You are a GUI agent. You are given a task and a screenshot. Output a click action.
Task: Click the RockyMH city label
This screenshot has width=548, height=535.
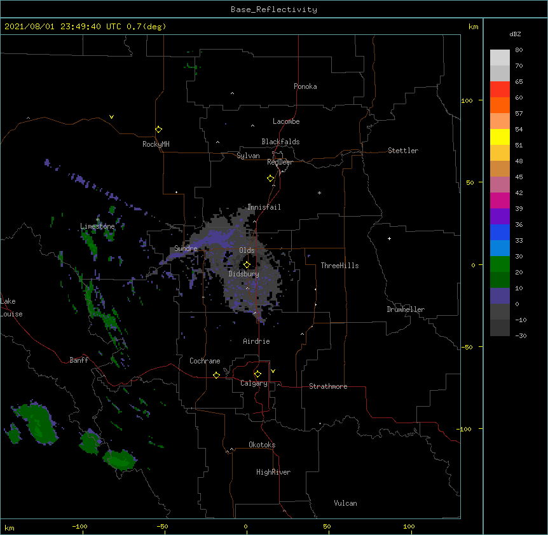point(156,144)
